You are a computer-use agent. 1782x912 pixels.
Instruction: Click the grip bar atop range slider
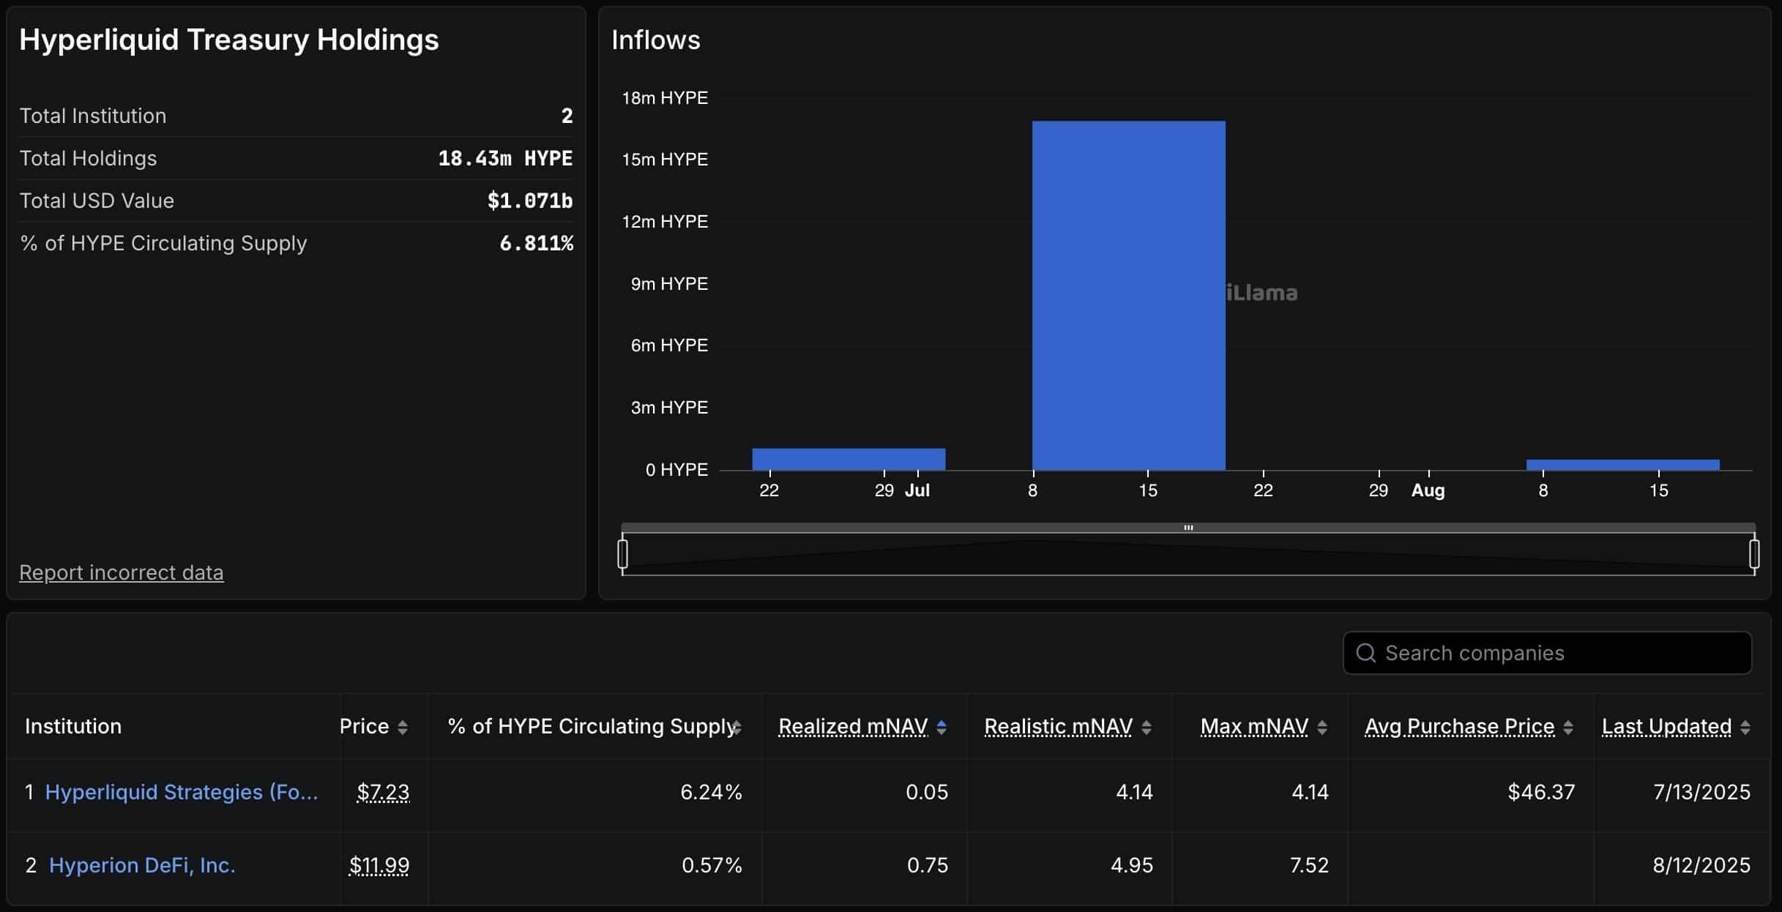point(1188,527)
